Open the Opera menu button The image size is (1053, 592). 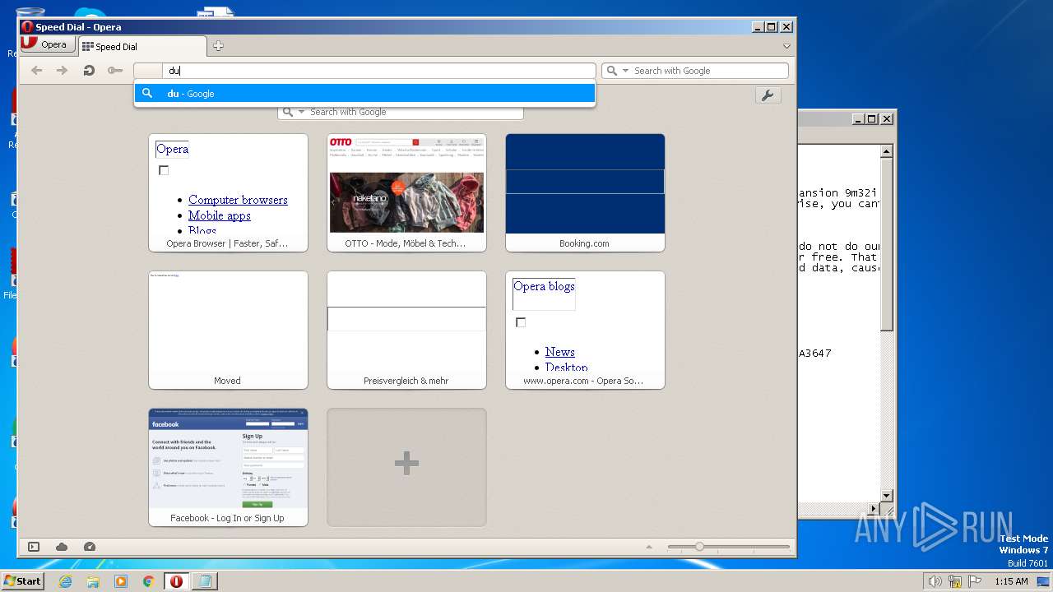point(46,44)
